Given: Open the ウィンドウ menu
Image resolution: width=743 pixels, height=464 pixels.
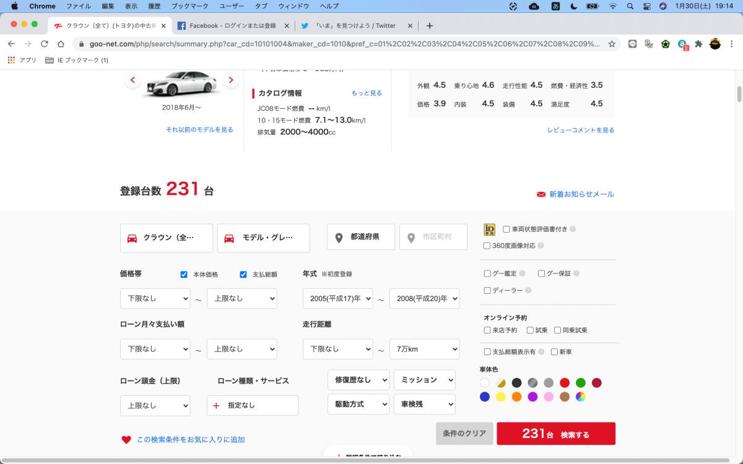Looking at the screenshot, I should coord(293,6).
